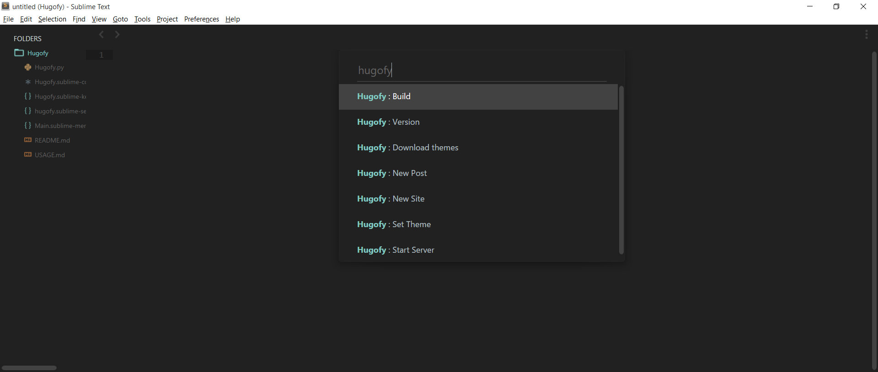Click the markdown icon beside README.md

tap(28, 140)
